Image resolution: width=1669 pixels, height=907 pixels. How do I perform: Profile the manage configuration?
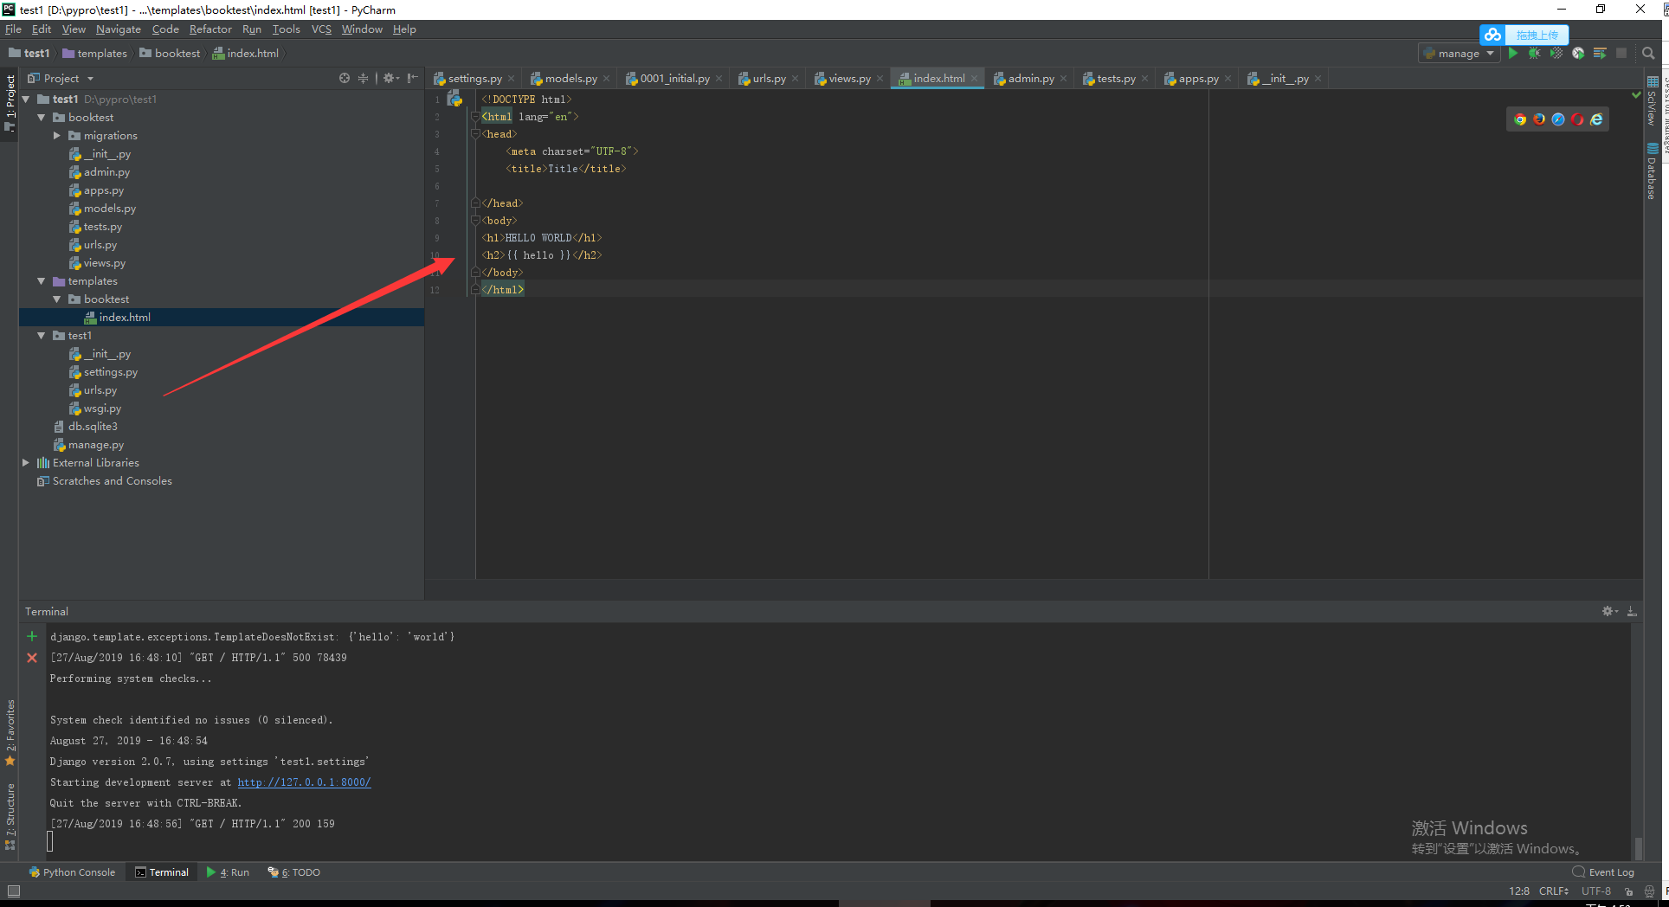[x=1577, y=53]
